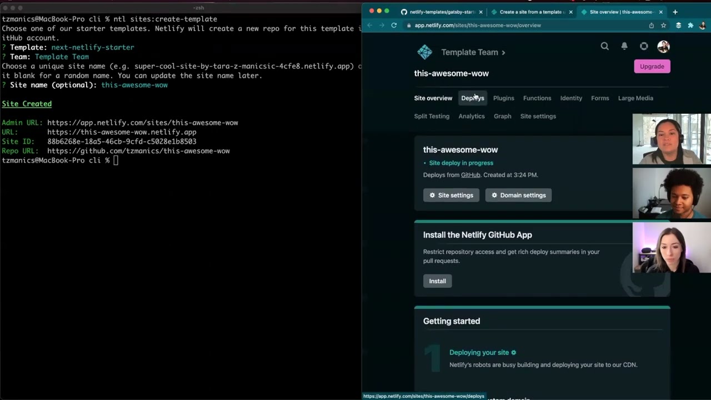Screen dimensions: 711x400
Task: Open the Deploys nav item
Action: (473, 98)
